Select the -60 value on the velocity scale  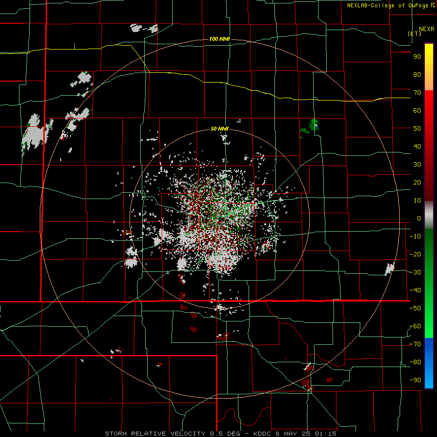[x=415, y=326]
